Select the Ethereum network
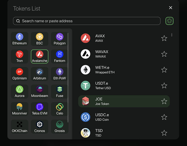Screen dimensions: 187x146 [x=20, y=39]
